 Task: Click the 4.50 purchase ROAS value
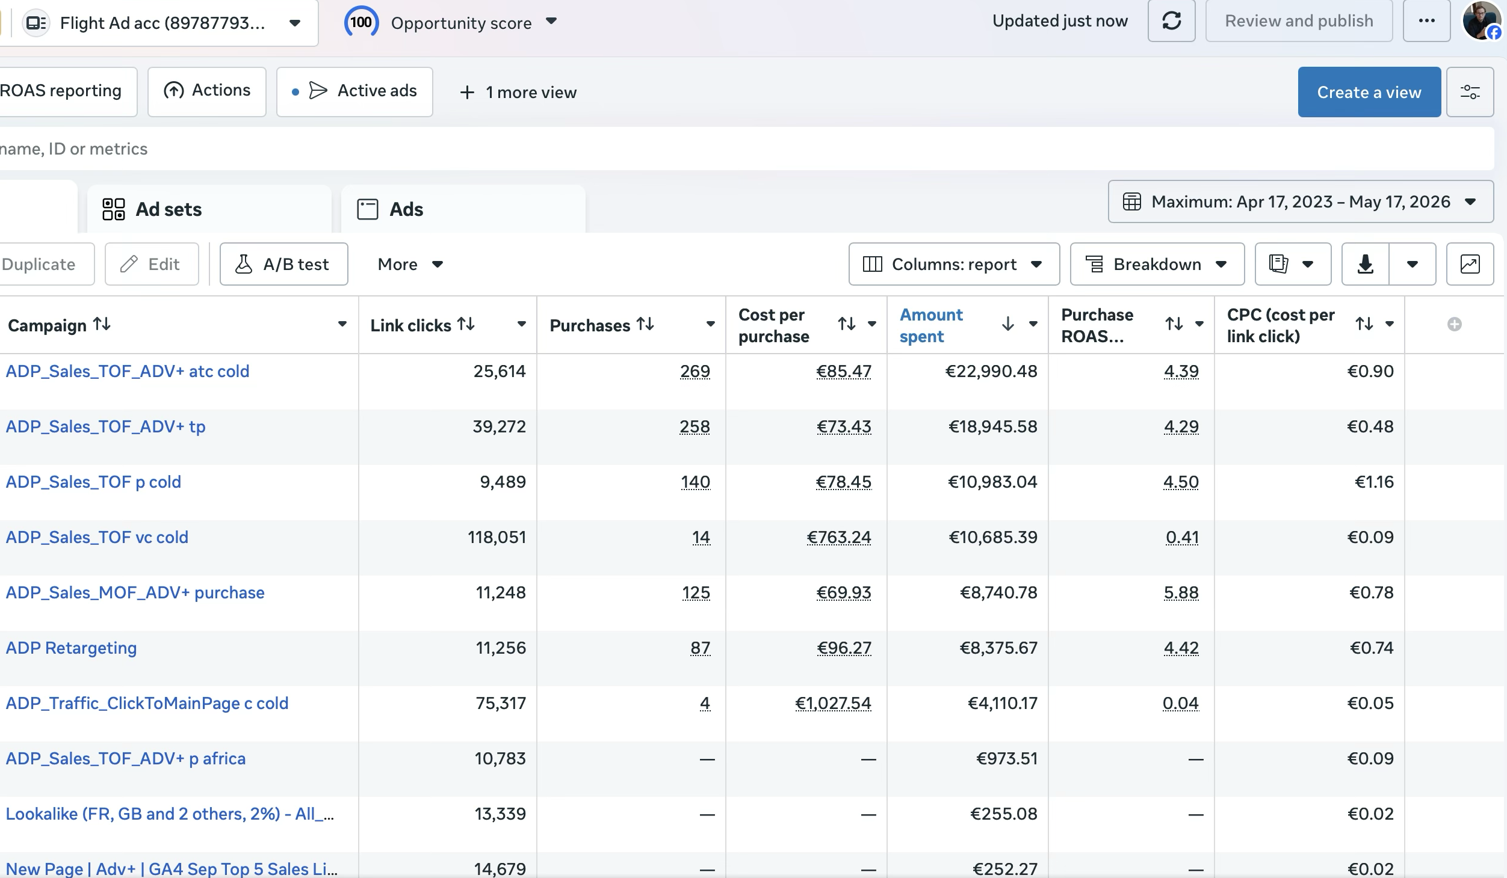(x=1181, y=482)
